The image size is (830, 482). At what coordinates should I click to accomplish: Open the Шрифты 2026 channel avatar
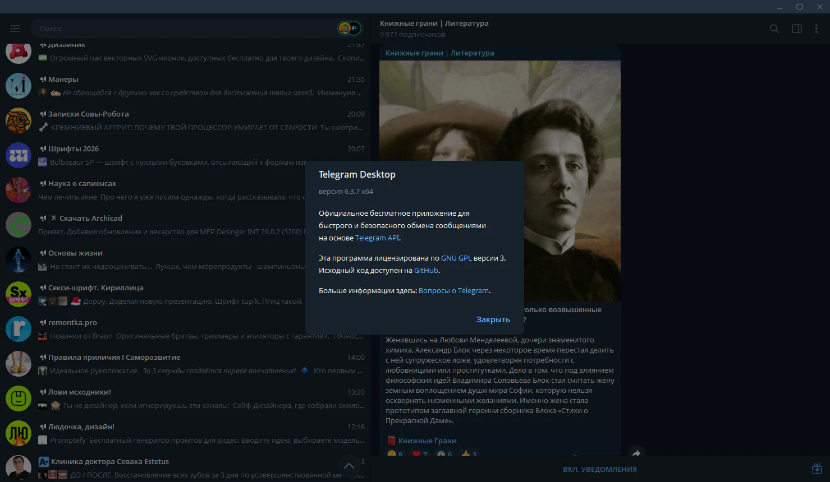point(19,155)
